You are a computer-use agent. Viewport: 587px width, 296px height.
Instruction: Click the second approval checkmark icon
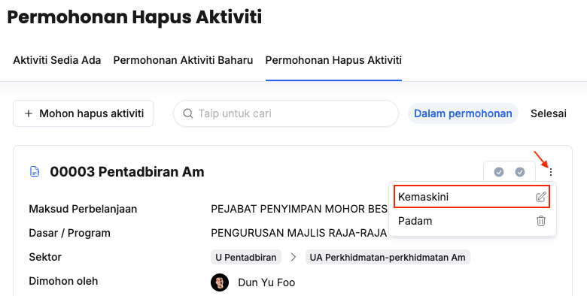(x=519, y=172)
